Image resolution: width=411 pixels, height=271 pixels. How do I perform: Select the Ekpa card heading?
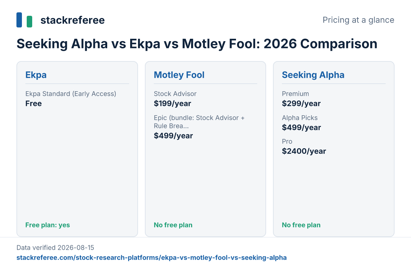coord(36,75)
